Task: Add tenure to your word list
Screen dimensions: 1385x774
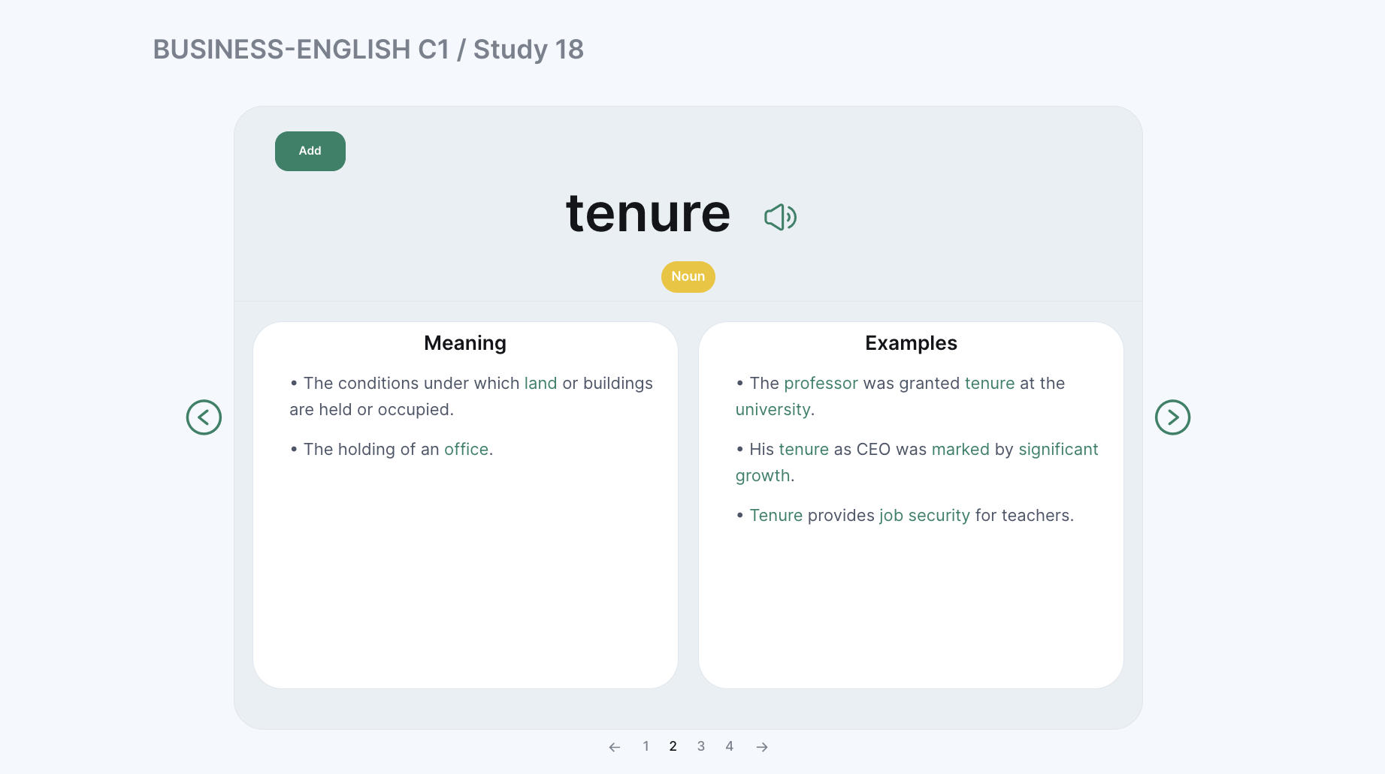Action: pyautogui.click(x=310, y=151)
